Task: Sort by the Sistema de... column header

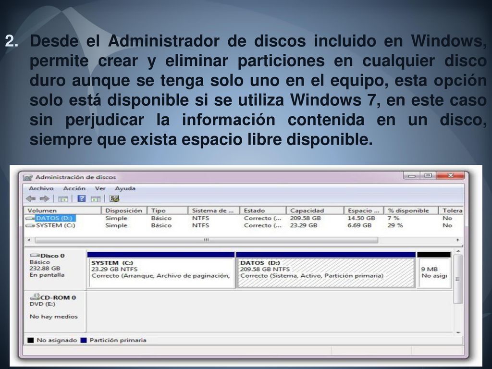Action: [x=213, y=210]
